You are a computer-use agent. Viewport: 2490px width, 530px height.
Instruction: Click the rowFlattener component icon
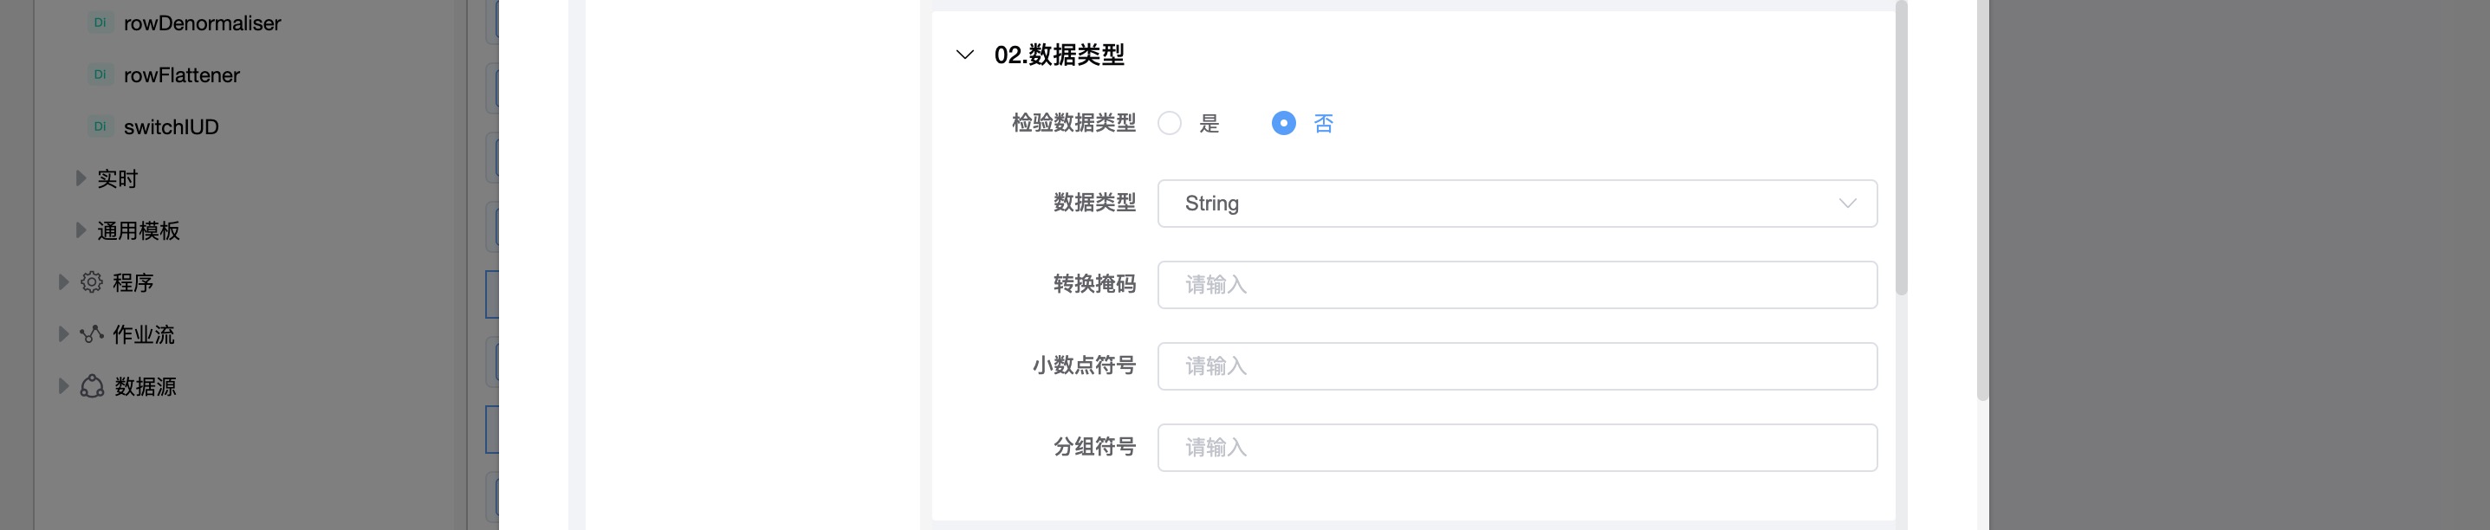pyautogui.click(x=100, y=75)
